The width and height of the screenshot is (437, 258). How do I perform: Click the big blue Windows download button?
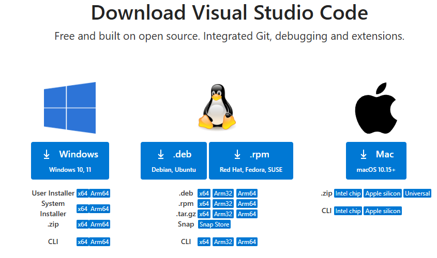(70, 160)
